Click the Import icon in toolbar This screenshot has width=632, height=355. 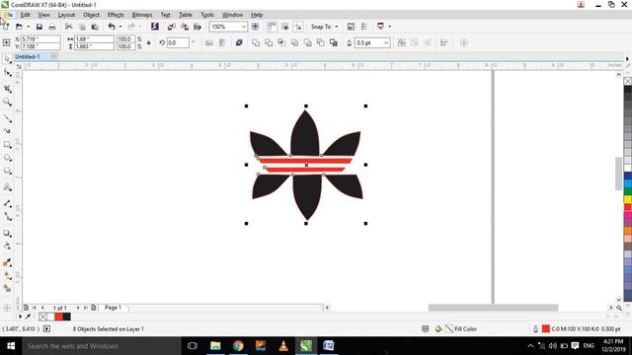(171, 27)
